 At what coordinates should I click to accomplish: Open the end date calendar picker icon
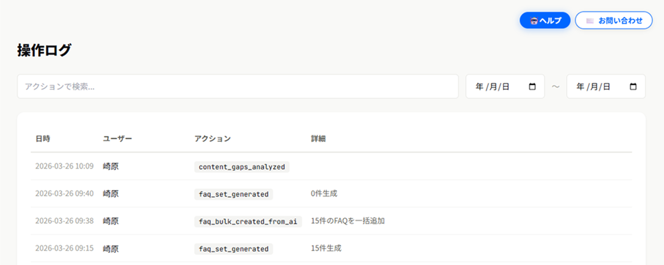tap(633, 87)
